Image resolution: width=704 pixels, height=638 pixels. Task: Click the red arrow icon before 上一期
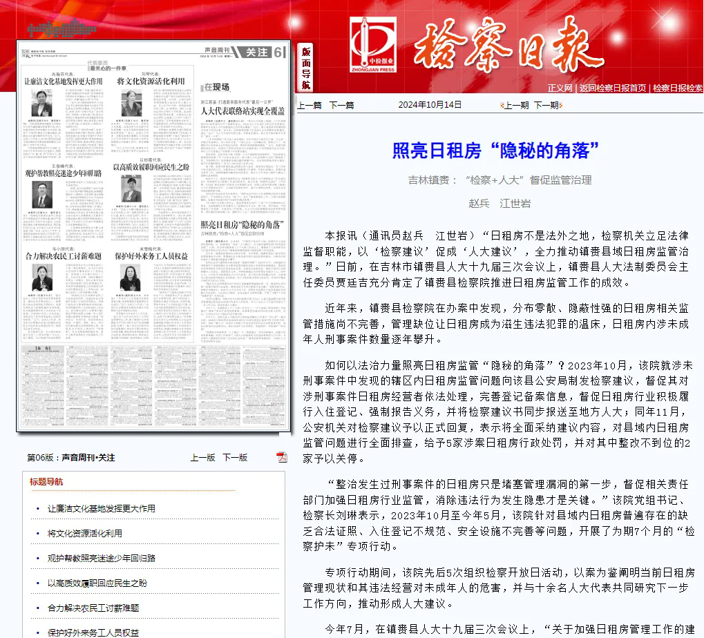502,105
